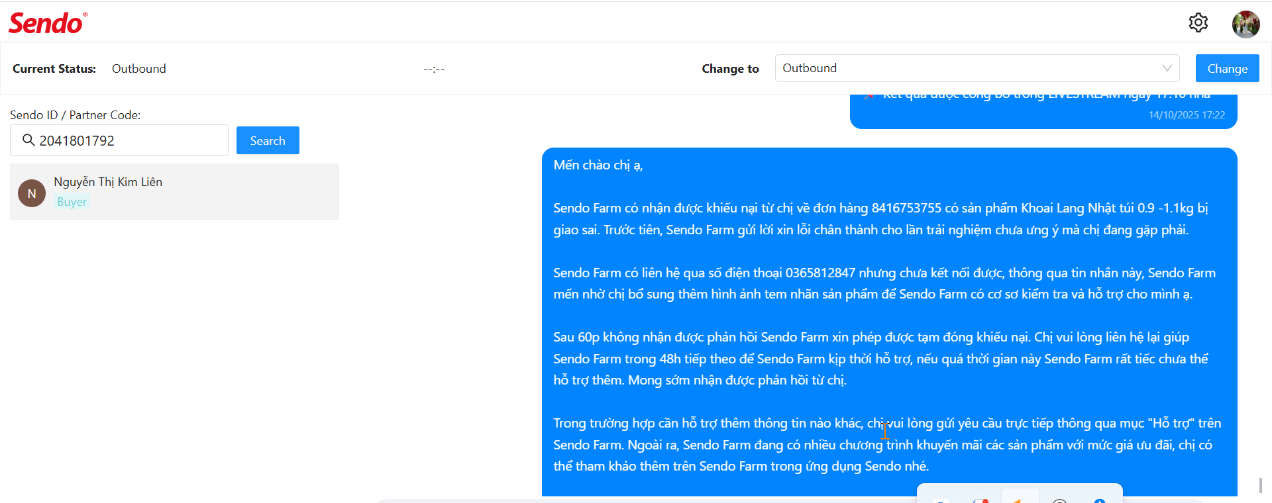Click the dropdown chevron arrow in status select
The image size is (1272, 503).
click(1167, 68)
